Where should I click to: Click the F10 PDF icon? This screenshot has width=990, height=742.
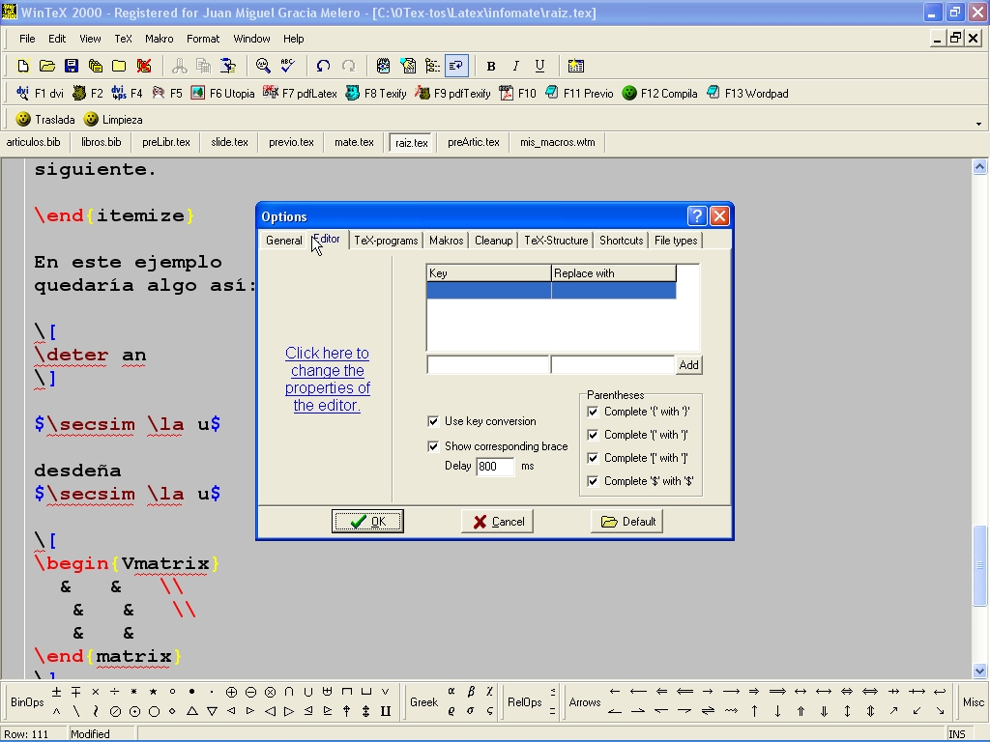tap(518, 94)
